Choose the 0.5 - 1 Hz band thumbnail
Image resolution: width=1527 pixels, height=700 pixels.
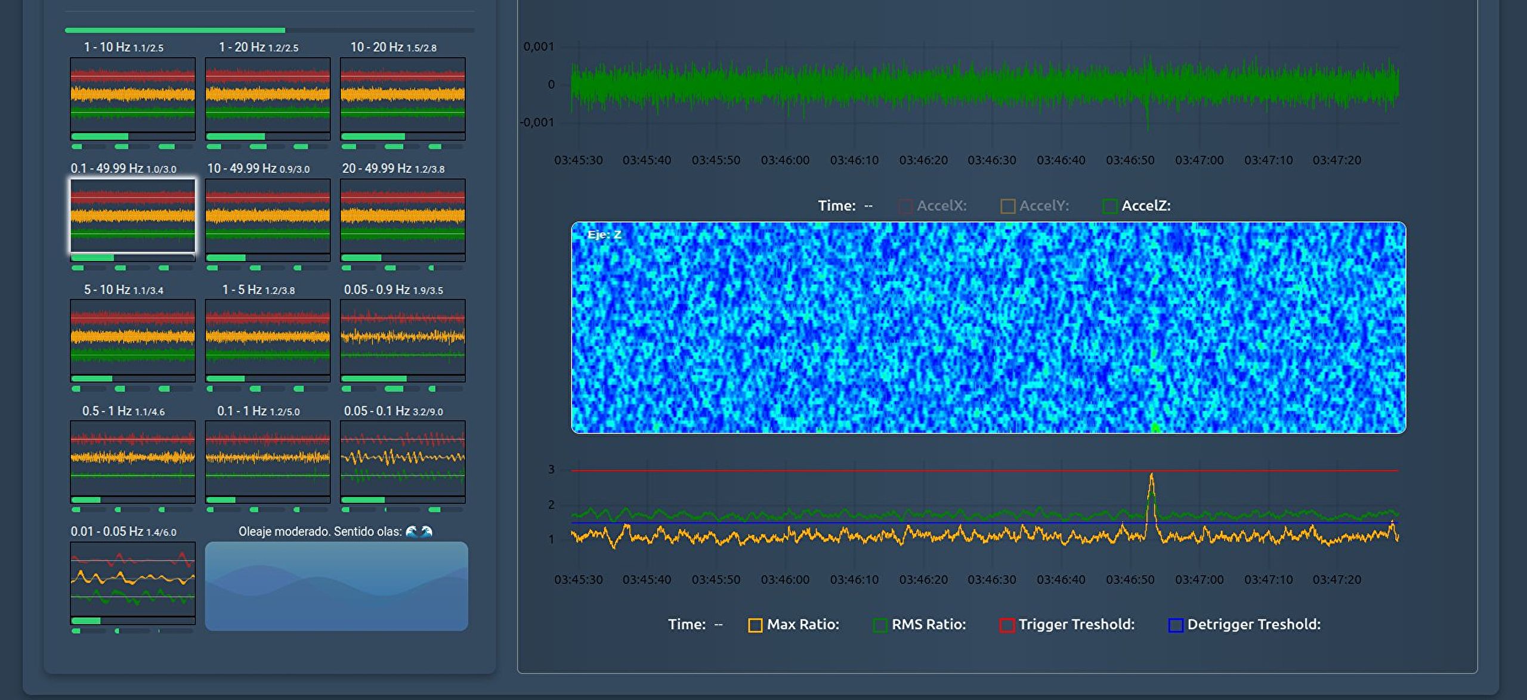point(132,458)
